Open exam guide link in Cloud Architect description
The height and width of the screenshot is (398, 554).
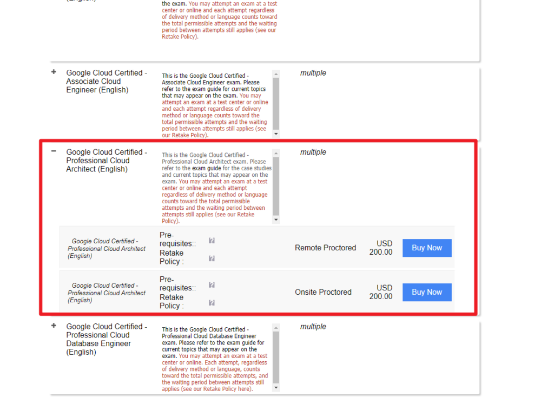(206, 168)
